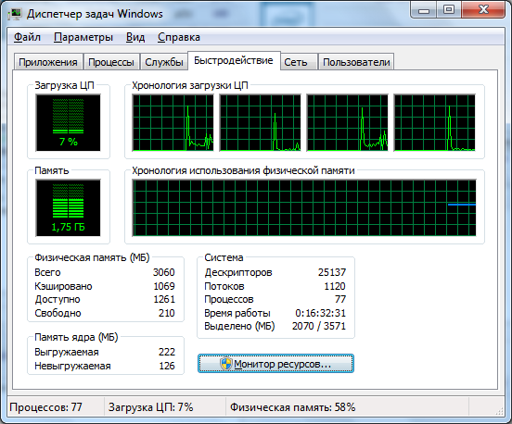Click the second CPU history graph

point(260,123)
